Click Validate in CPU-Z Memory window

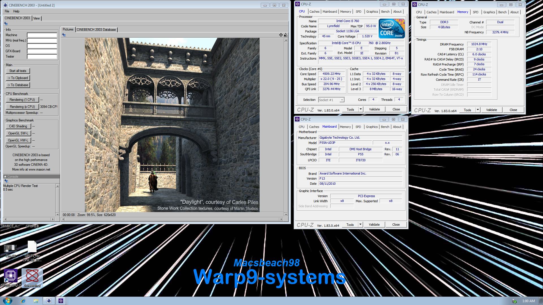(492, 110)
